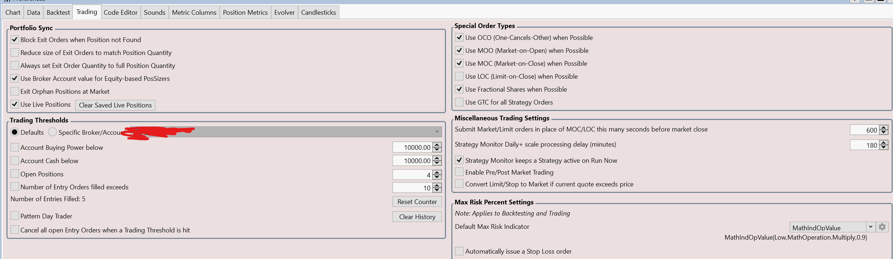Screen dimensions: 893x259
Task: Click the Clear History button
Action: (417, 217)
